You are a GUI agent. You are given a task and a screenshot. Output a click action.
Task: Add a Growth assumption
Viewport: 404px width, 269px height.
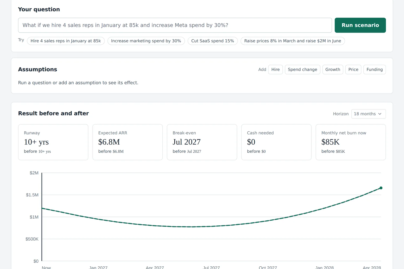coord(333,70)
